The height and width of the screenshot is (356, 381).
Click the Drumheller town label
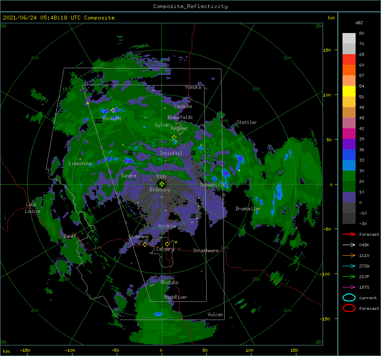pos(248,209)
